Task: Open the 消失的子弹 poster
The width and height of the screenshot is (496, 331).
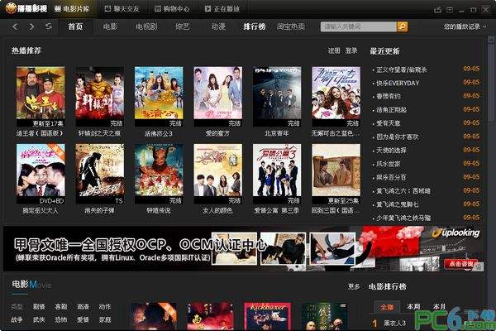Action: pos(100,174)
